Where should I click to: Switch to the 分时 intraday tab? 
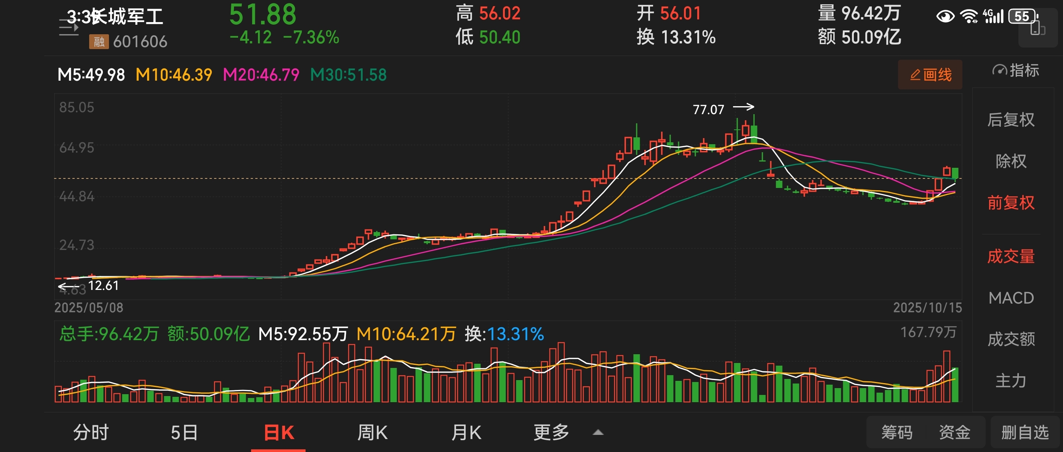pos(91,433)
